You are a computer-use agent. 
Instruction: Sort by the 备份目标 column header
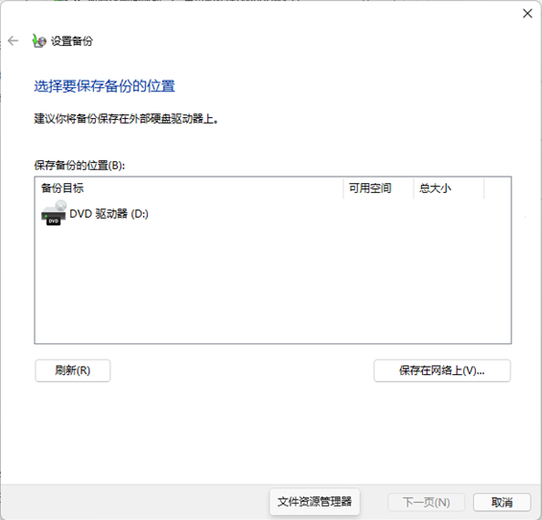pyautogui.click(x=189, y=188)
